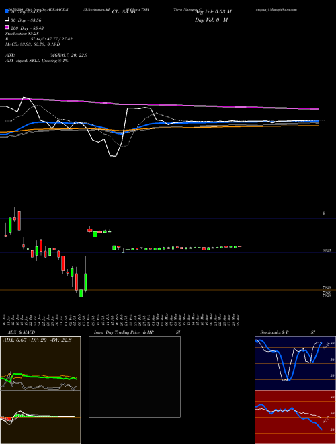Click the 'Day Vol: 0 M' text
The image size is (336, 444).
211,20
